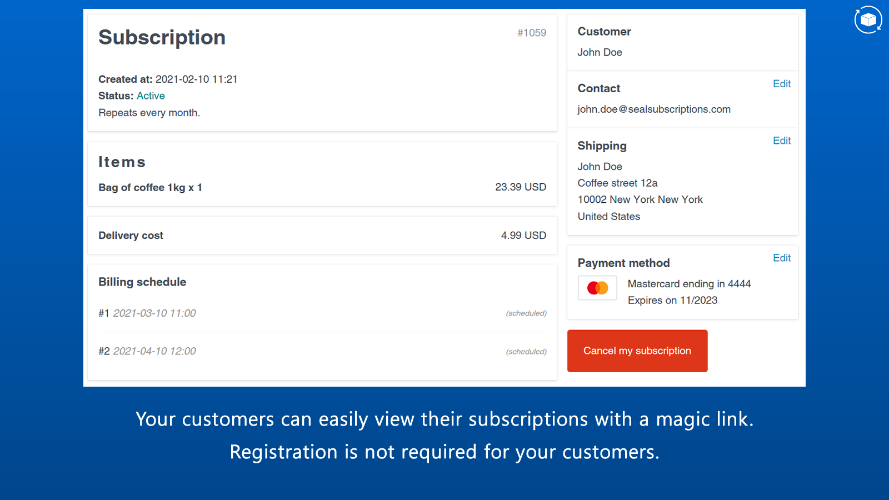The image size is (889, 500).
Task: Click the Active status text
Action: (x=151, y=96)
